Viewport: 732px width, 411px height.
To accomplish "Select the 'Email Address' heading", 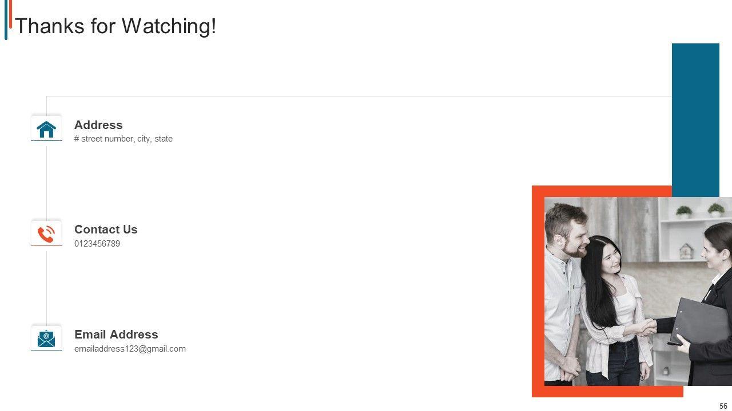I will [116, 335].
